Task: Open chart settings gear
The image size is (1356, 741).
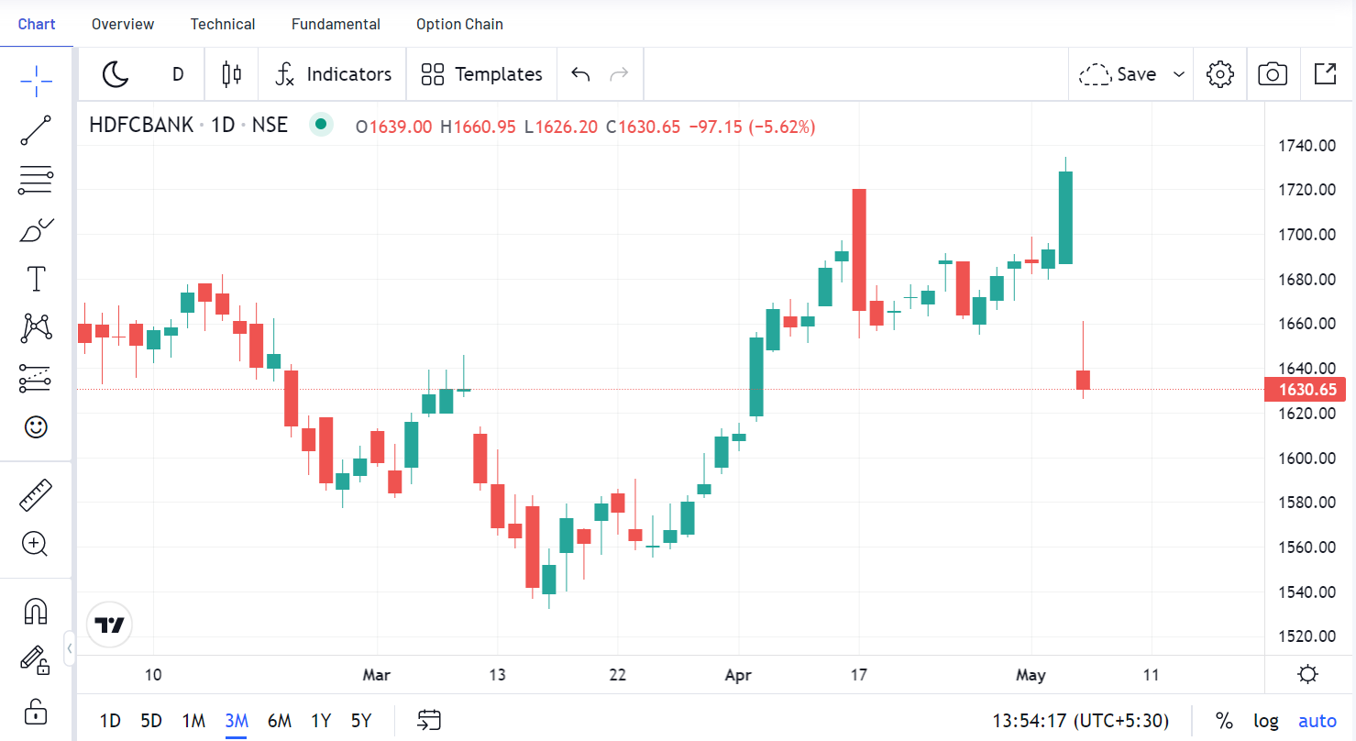Action: [x=1220, y=74]
